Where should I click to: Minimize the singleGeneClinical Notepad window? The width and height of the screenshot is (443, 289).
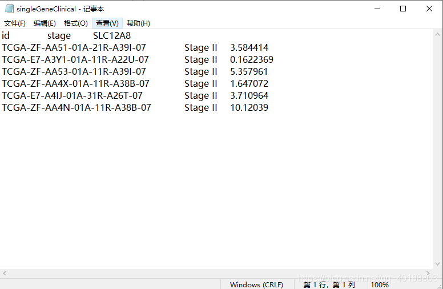(377, 9)
